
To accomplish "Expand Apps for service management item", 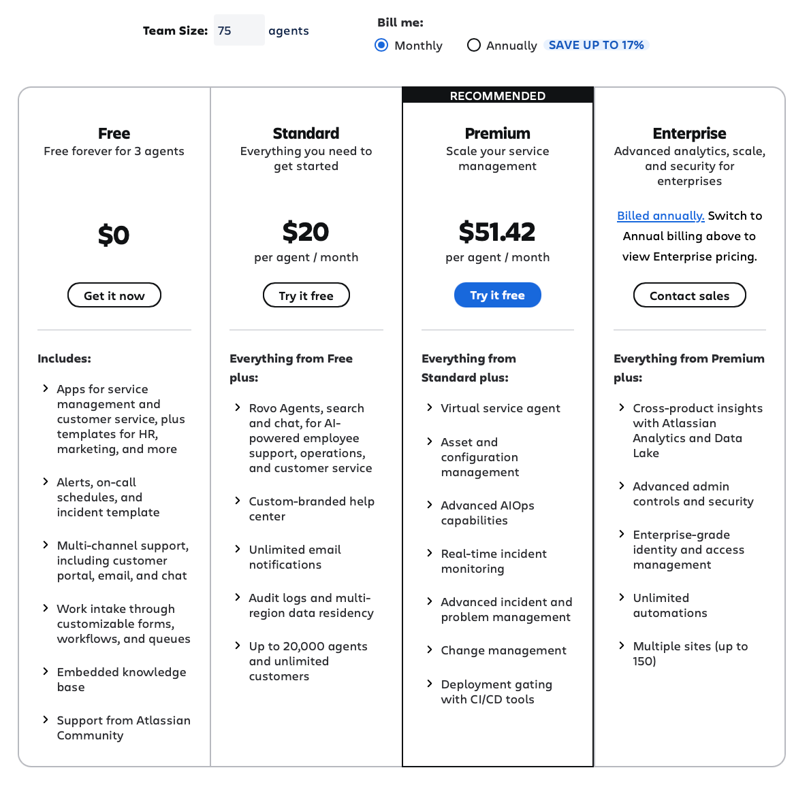I will pos(44,388).
